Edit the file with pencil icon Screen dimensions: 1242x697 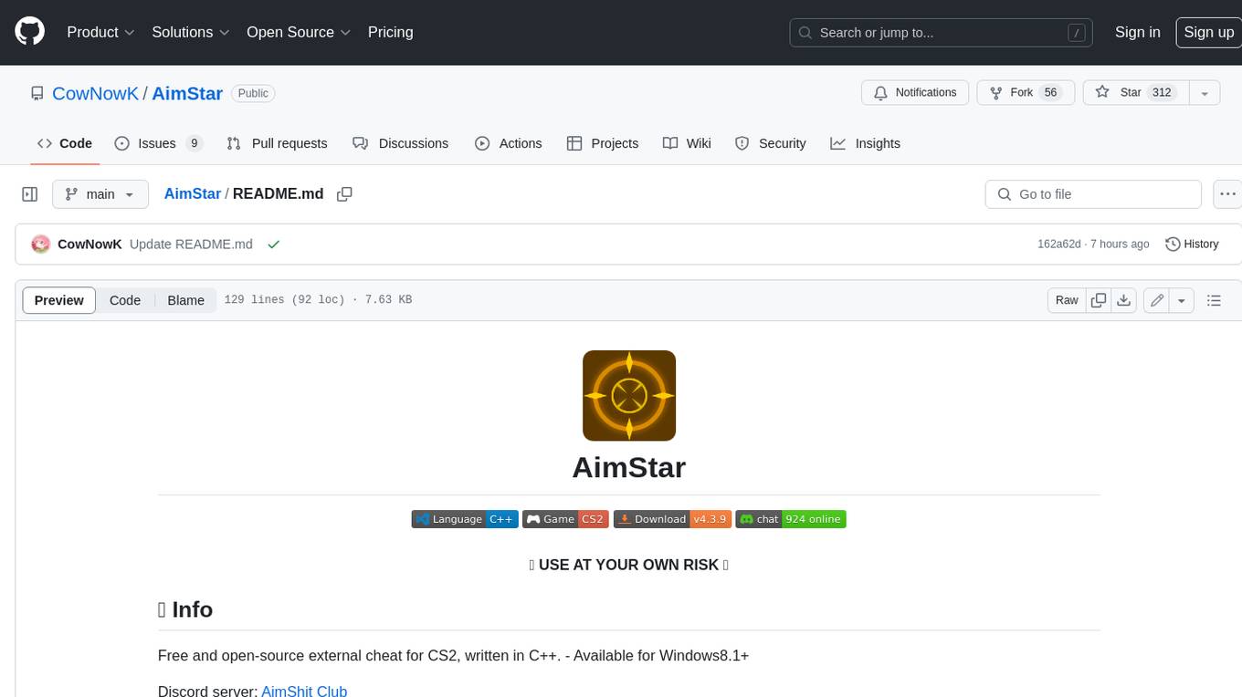[x=1157, y=300]
